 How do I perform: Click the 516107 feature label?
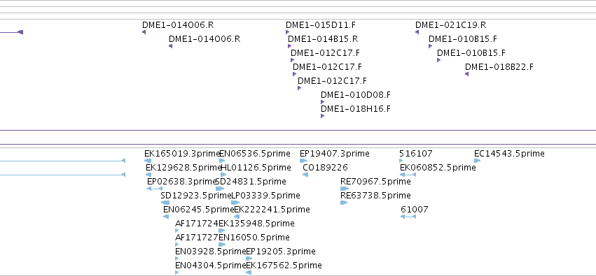pos(416,154)
